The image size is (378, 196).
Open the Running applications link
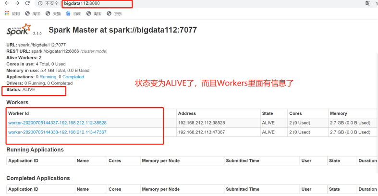click(x=48, y=77)
